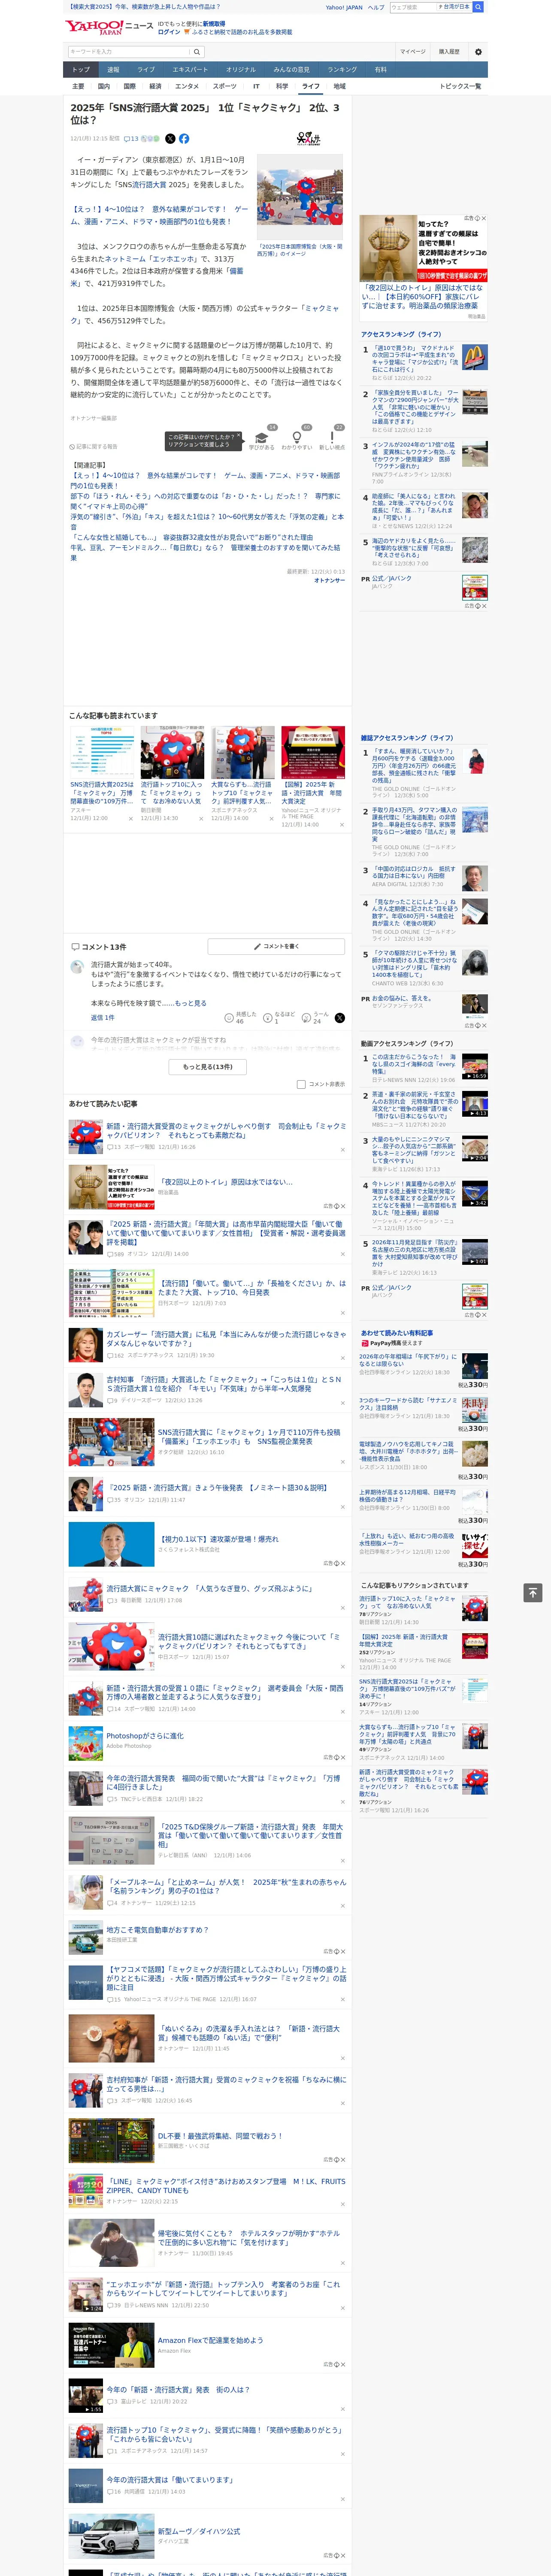
Task: Open the 【図解】2025年 新語・流行語大賞 recommended card
Action: (x=313, y=777)
